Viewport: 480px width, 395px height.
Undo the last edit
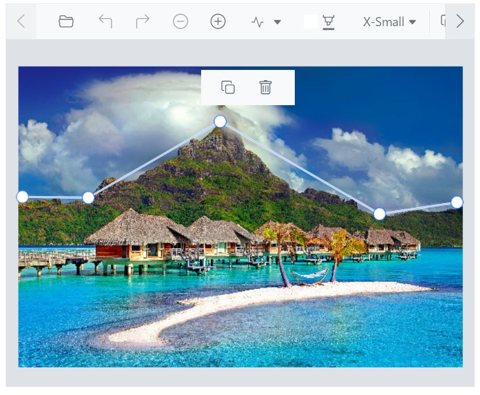(103, 21)
